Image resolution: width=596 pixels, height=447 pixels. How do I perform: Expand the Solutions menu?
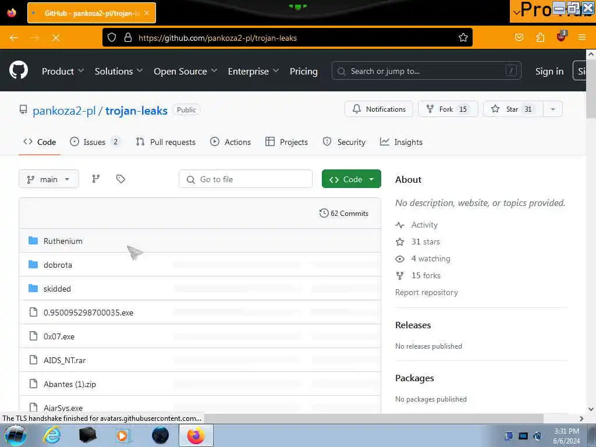pyautogui.click(x=119, y=71)
